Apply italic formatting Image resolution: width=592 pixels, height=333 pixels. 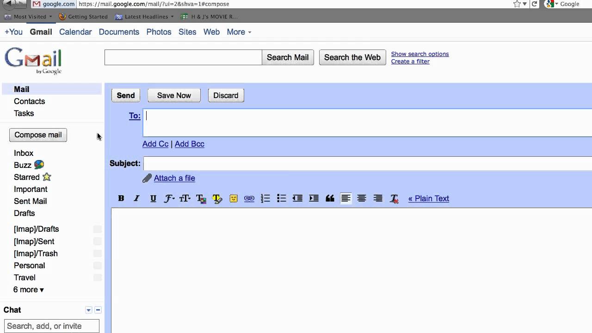click(136, 198)
